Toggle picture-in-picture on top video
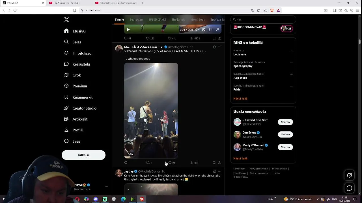This screenshot has width=362, height=203. [x=210, y=30]
